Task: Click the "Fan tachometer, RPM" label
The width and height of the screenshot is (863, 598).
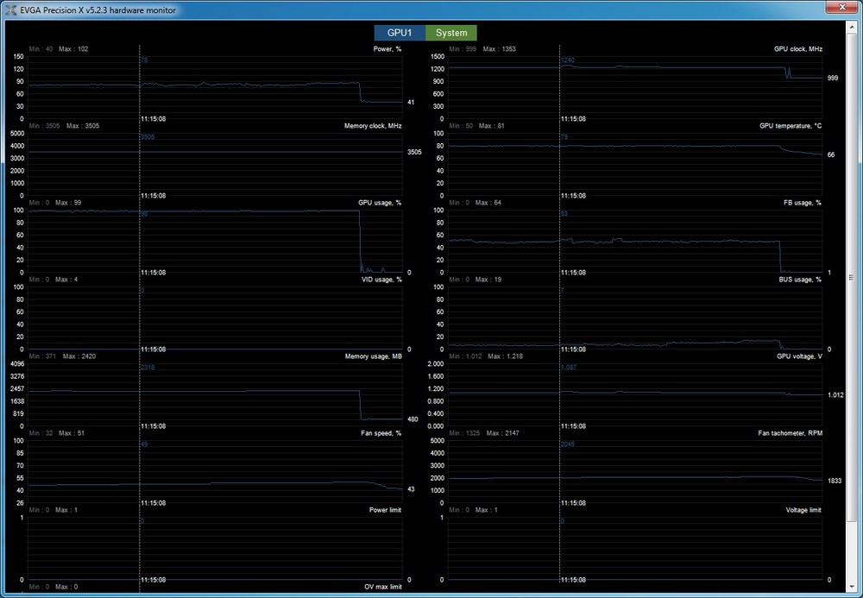Action: [x=790, y=433]
